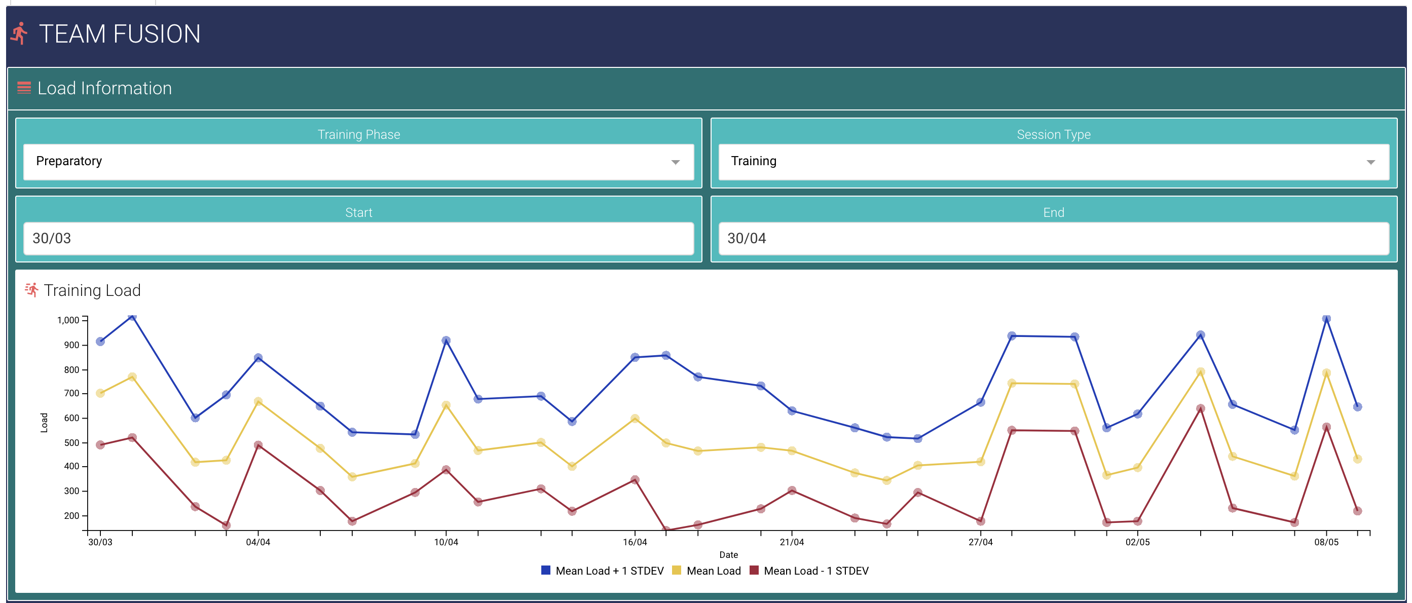
Task: Click the TEAM FUSION title
Action: pos(120,34)
